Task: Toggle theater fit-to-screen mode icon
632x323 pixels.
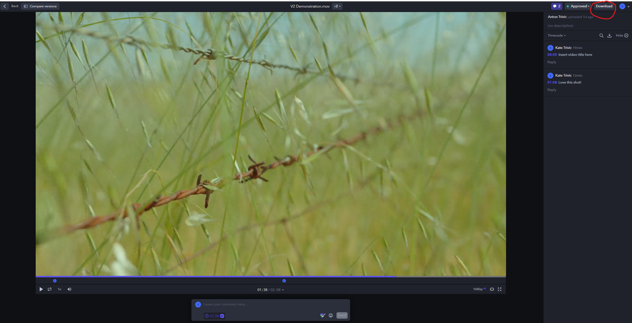Action: click(492, 289)
